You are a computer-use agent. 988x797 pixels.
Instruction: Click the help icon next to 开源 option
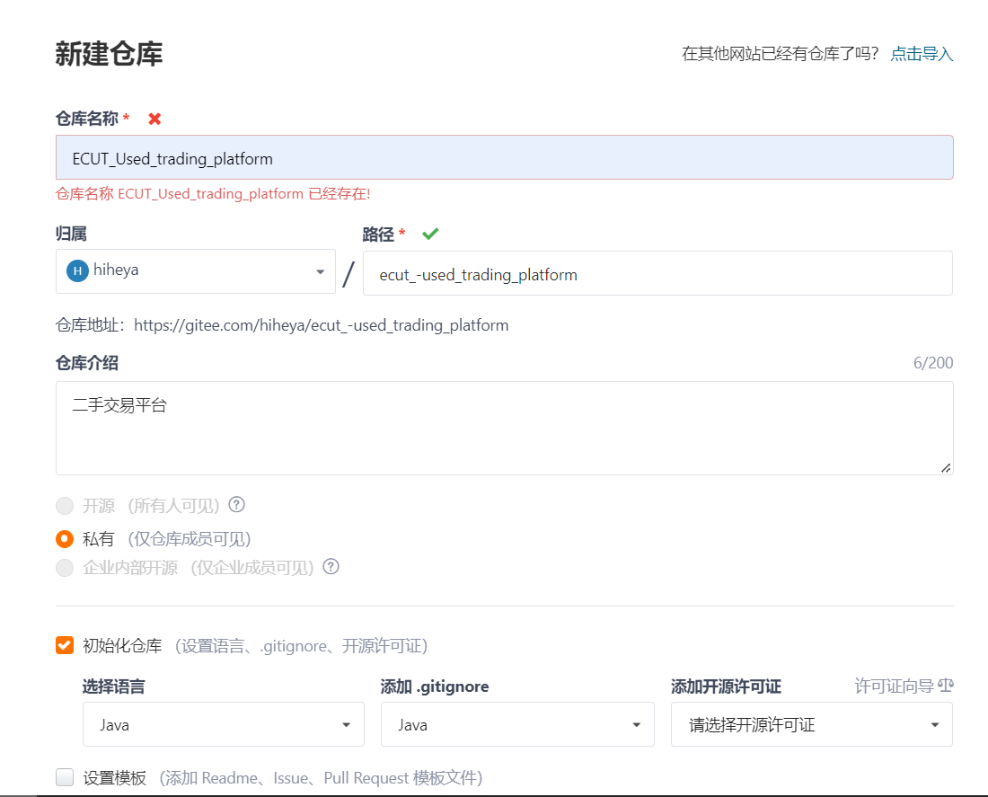click(x=235, y=505)
